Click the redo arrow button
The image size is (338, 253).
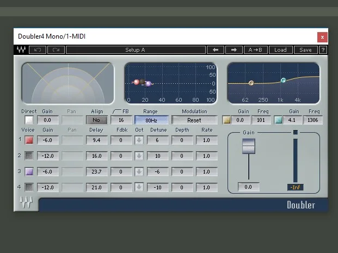click(56, 50)
